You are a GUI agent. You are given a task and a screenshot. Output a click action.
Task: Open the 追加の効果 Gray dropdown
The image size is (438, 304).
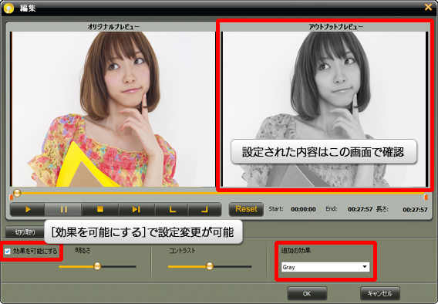[x=325, y=267]
